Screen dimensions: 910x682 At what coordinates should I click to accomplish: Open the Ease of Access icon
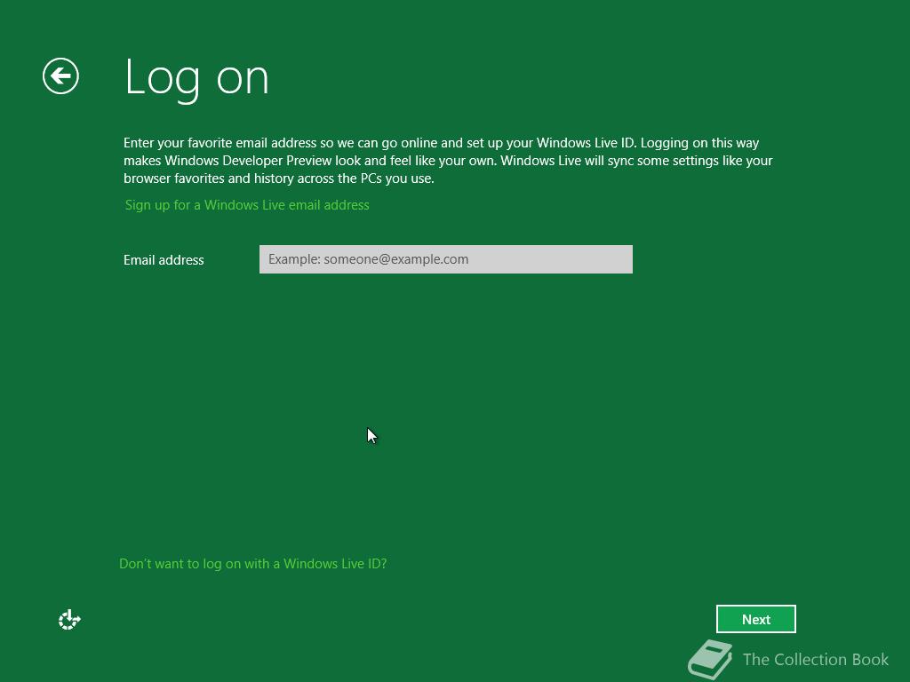pos(69,619)
